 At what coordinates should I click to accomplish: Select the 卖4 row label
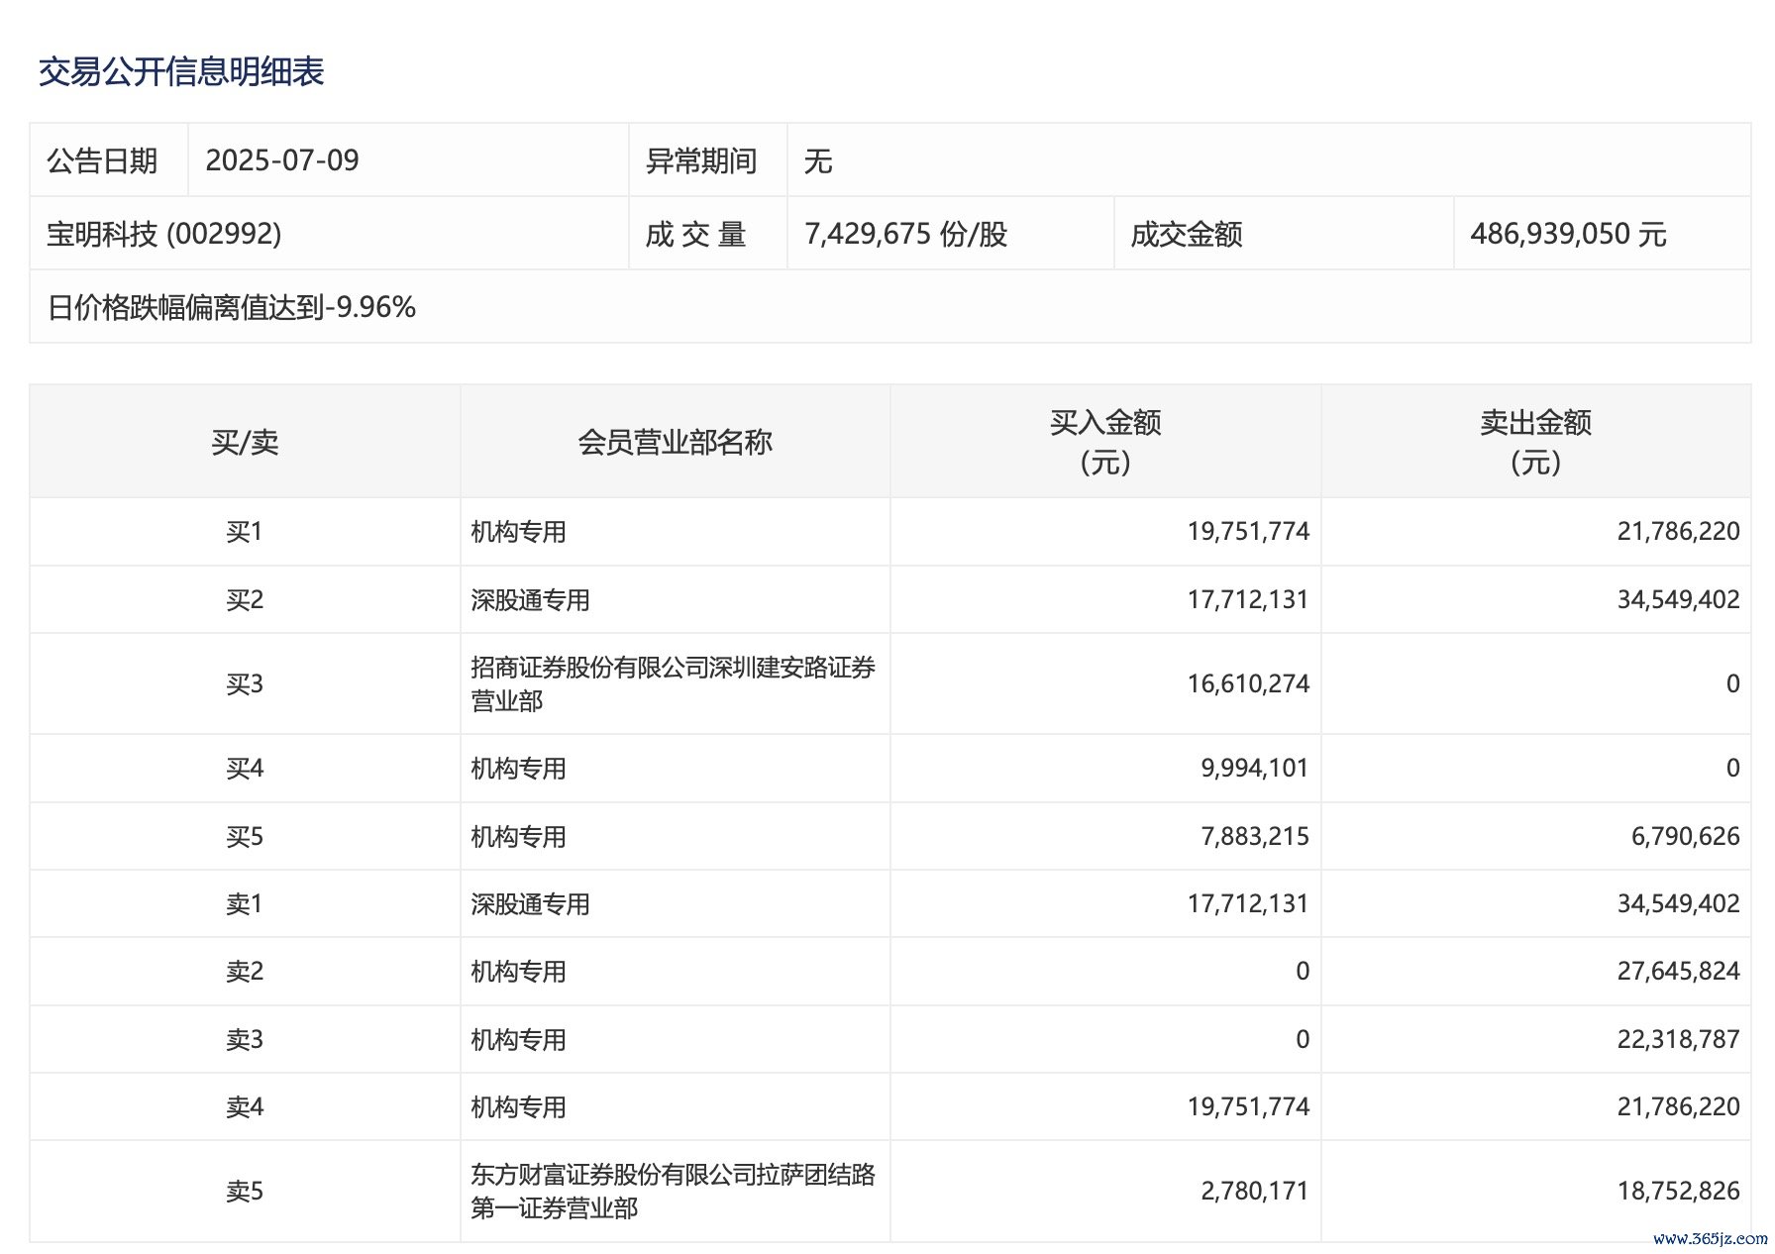click(x=245, y=1107)
